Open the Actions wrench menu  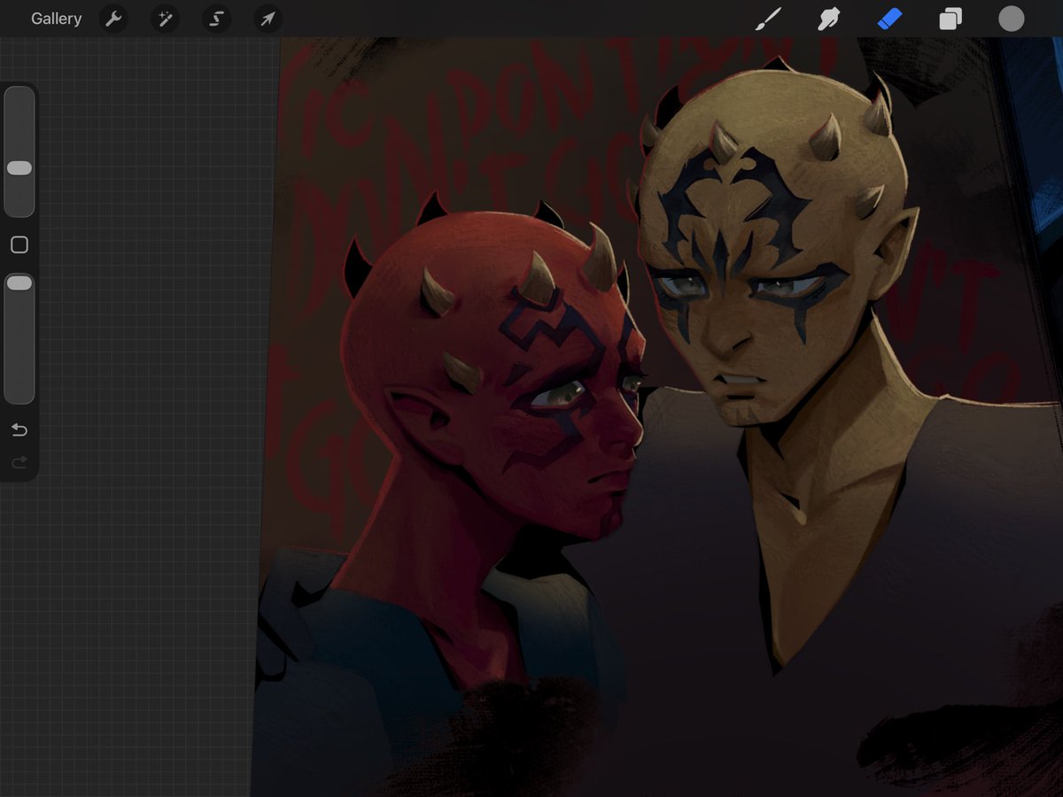[113, 19]
